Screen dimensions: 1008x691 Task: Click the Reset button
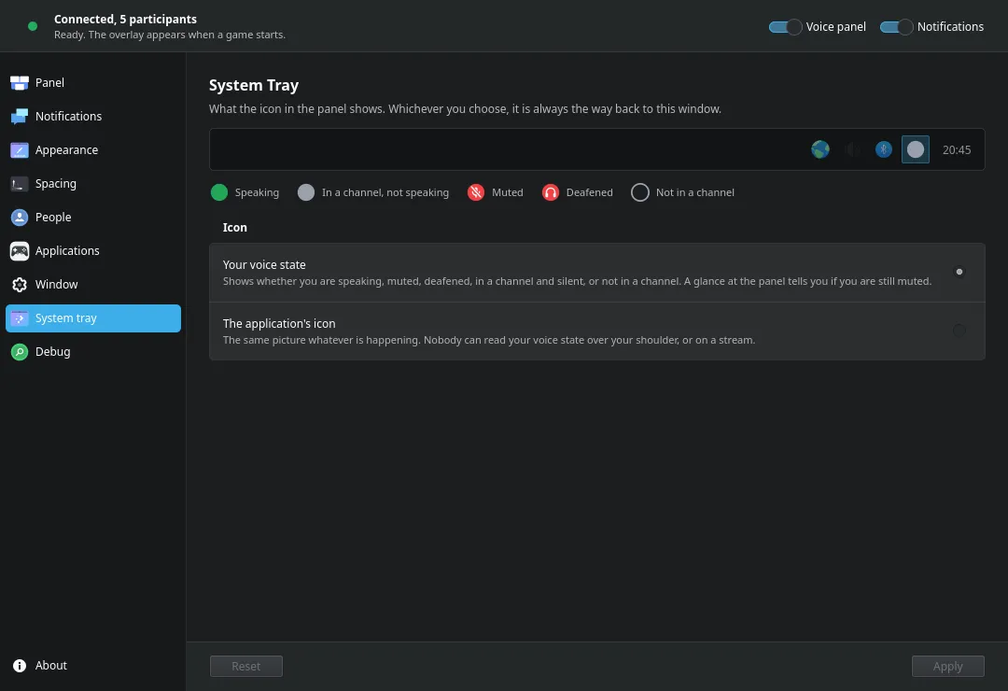246,666
